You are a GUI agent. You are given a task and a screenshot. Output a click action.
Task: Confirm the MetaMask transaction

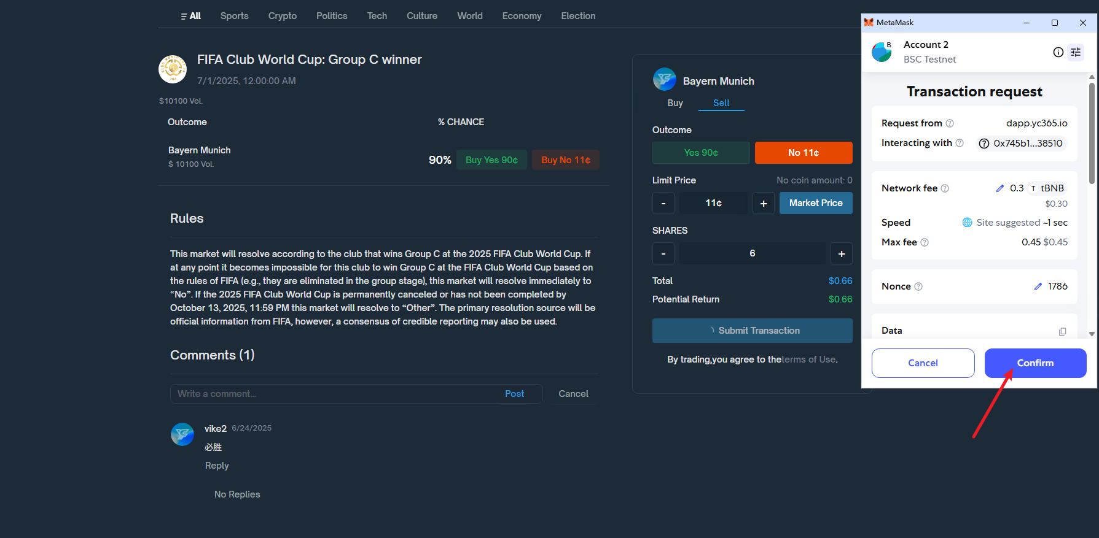point(1036,363)
